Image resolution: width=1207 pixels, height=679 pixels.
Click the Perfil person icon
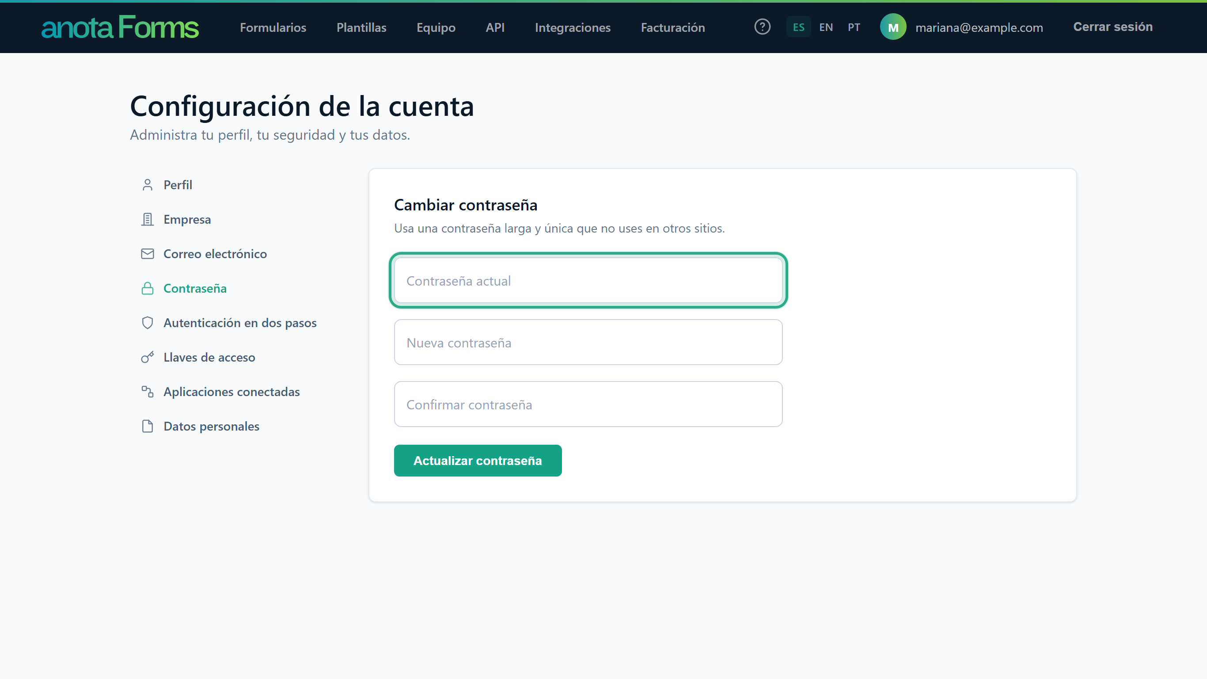pyautogui.click(x=147, y=185)
